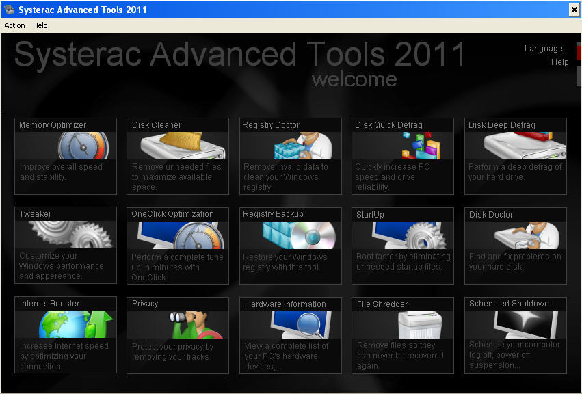The image size is (582, 394).
Task: Select the Tweaker title
Action: click(x=36, y=214)
